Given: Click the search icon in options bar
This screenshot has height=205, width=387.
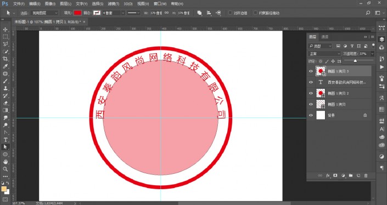Looking at the screenshot, I should pos(368,13).
